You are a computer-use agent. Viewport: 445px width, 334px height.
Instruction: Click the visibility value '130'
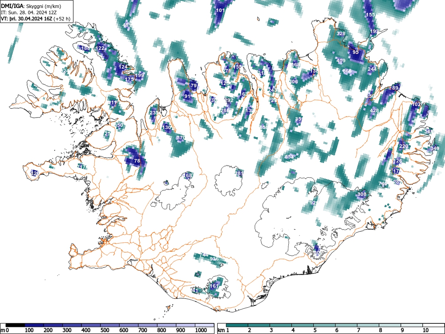pos(166,127)
